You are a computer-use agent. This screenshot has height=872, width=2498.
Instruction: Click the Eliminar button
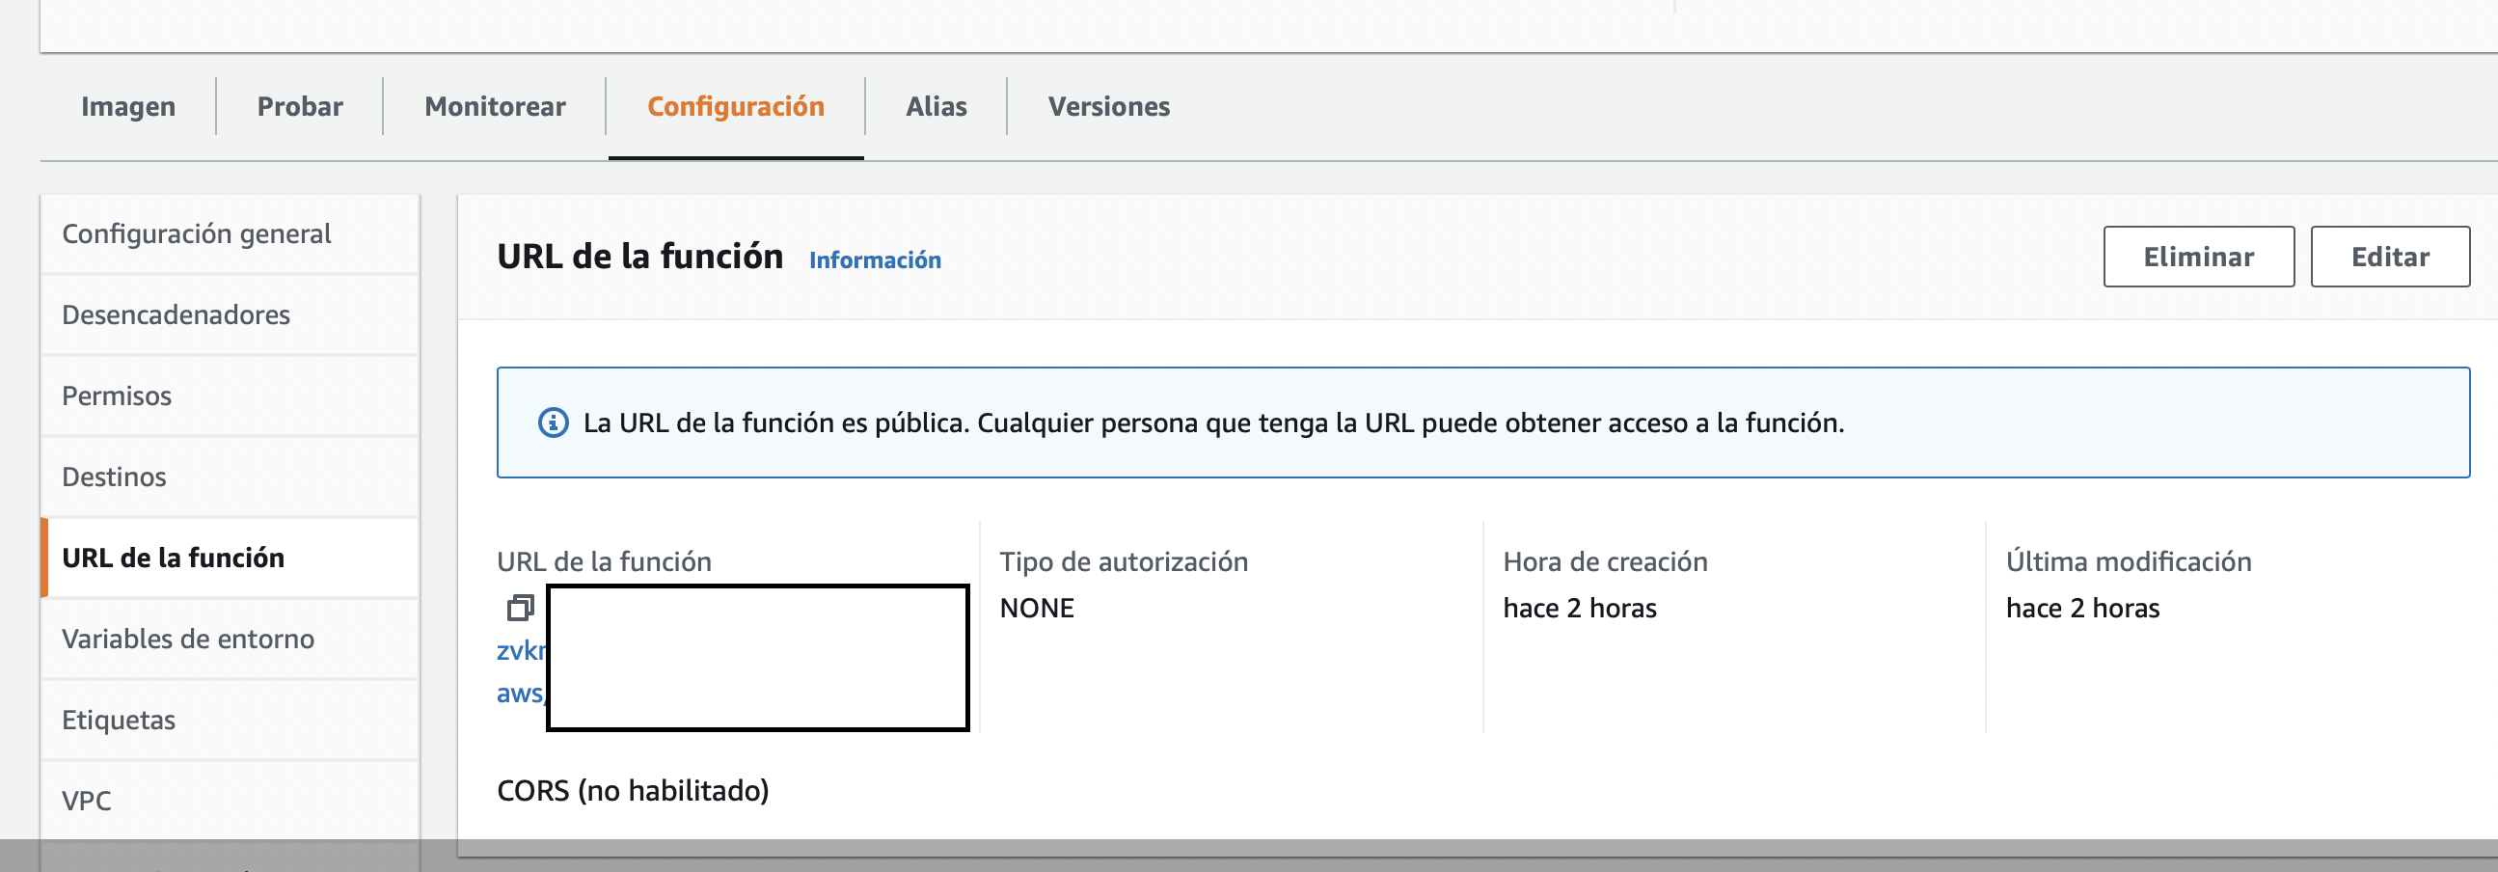tap(2197, 257)
